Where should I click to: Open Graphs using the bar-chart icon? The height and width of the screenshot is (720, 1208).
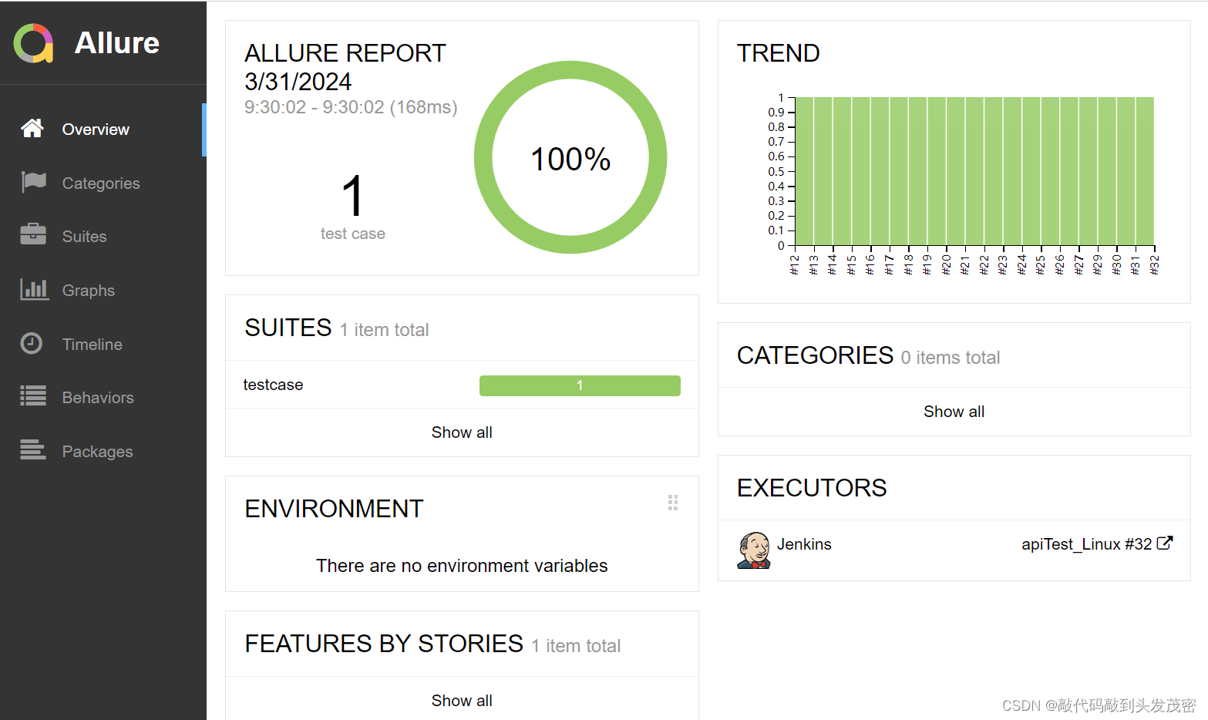pyautogui.click(x=34, y=290)
